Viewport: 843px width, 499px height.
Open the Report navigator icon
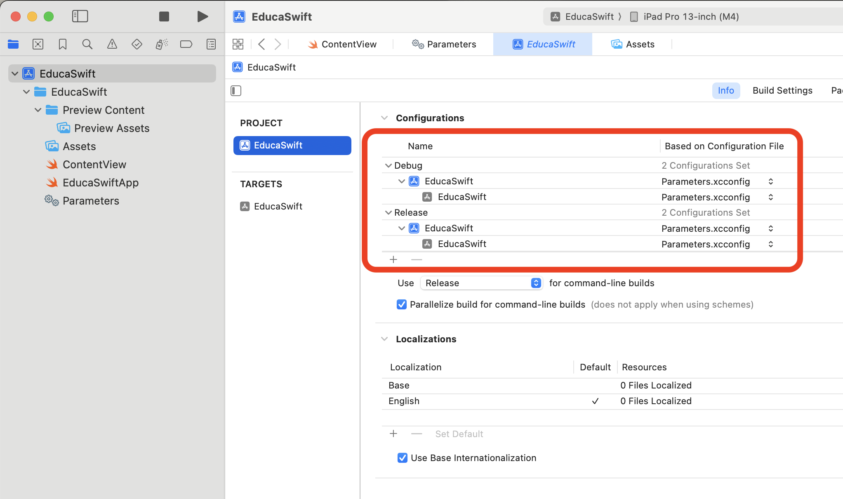tap(211, 44)
